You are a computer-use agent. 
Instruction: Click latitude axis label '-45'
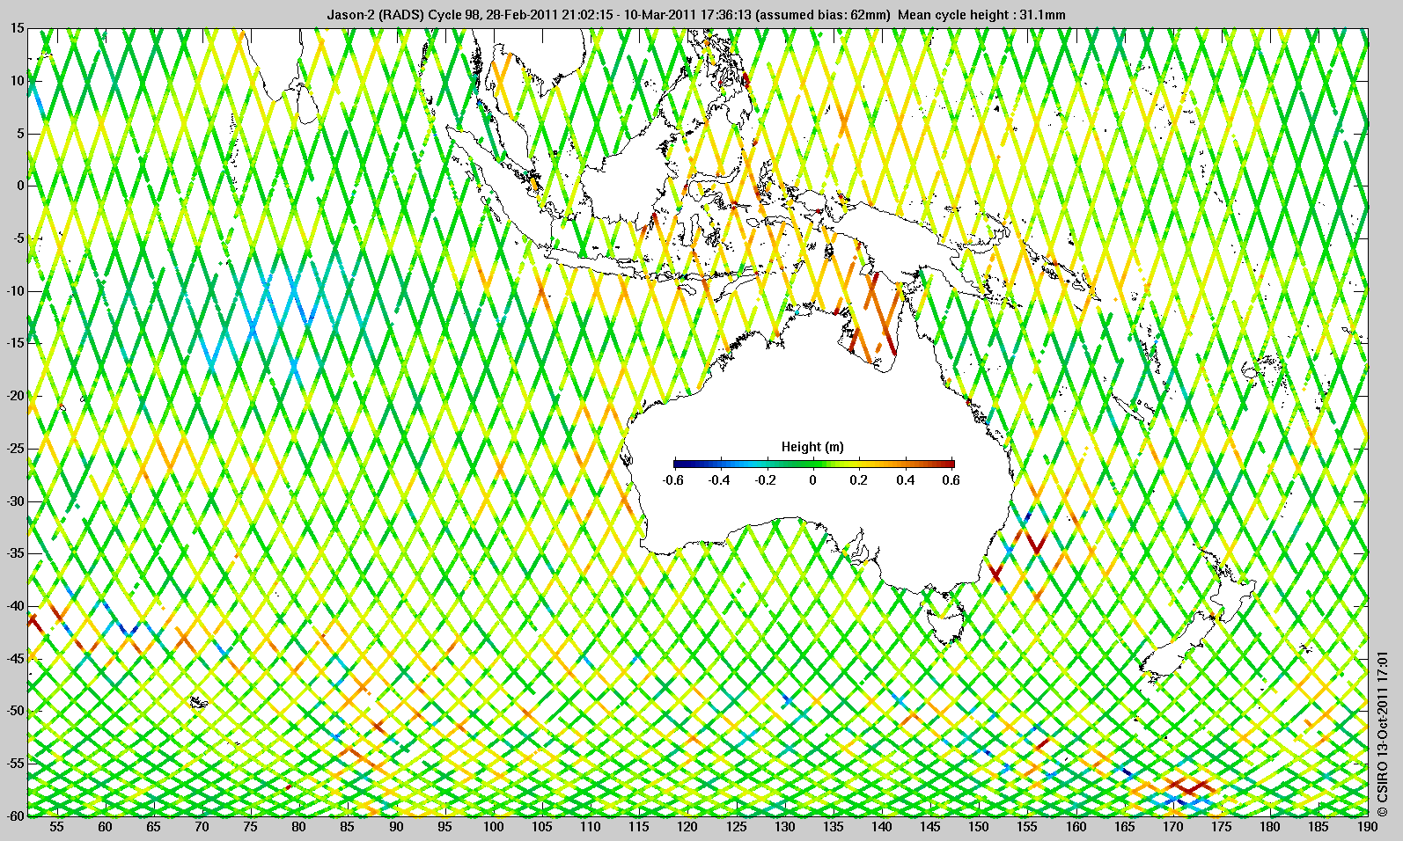point(16,659)
